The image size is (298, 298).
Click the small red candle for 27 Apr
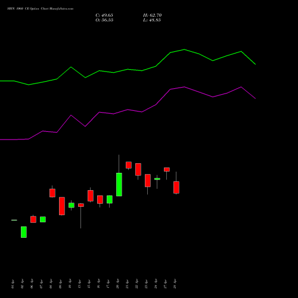point(167,169)
